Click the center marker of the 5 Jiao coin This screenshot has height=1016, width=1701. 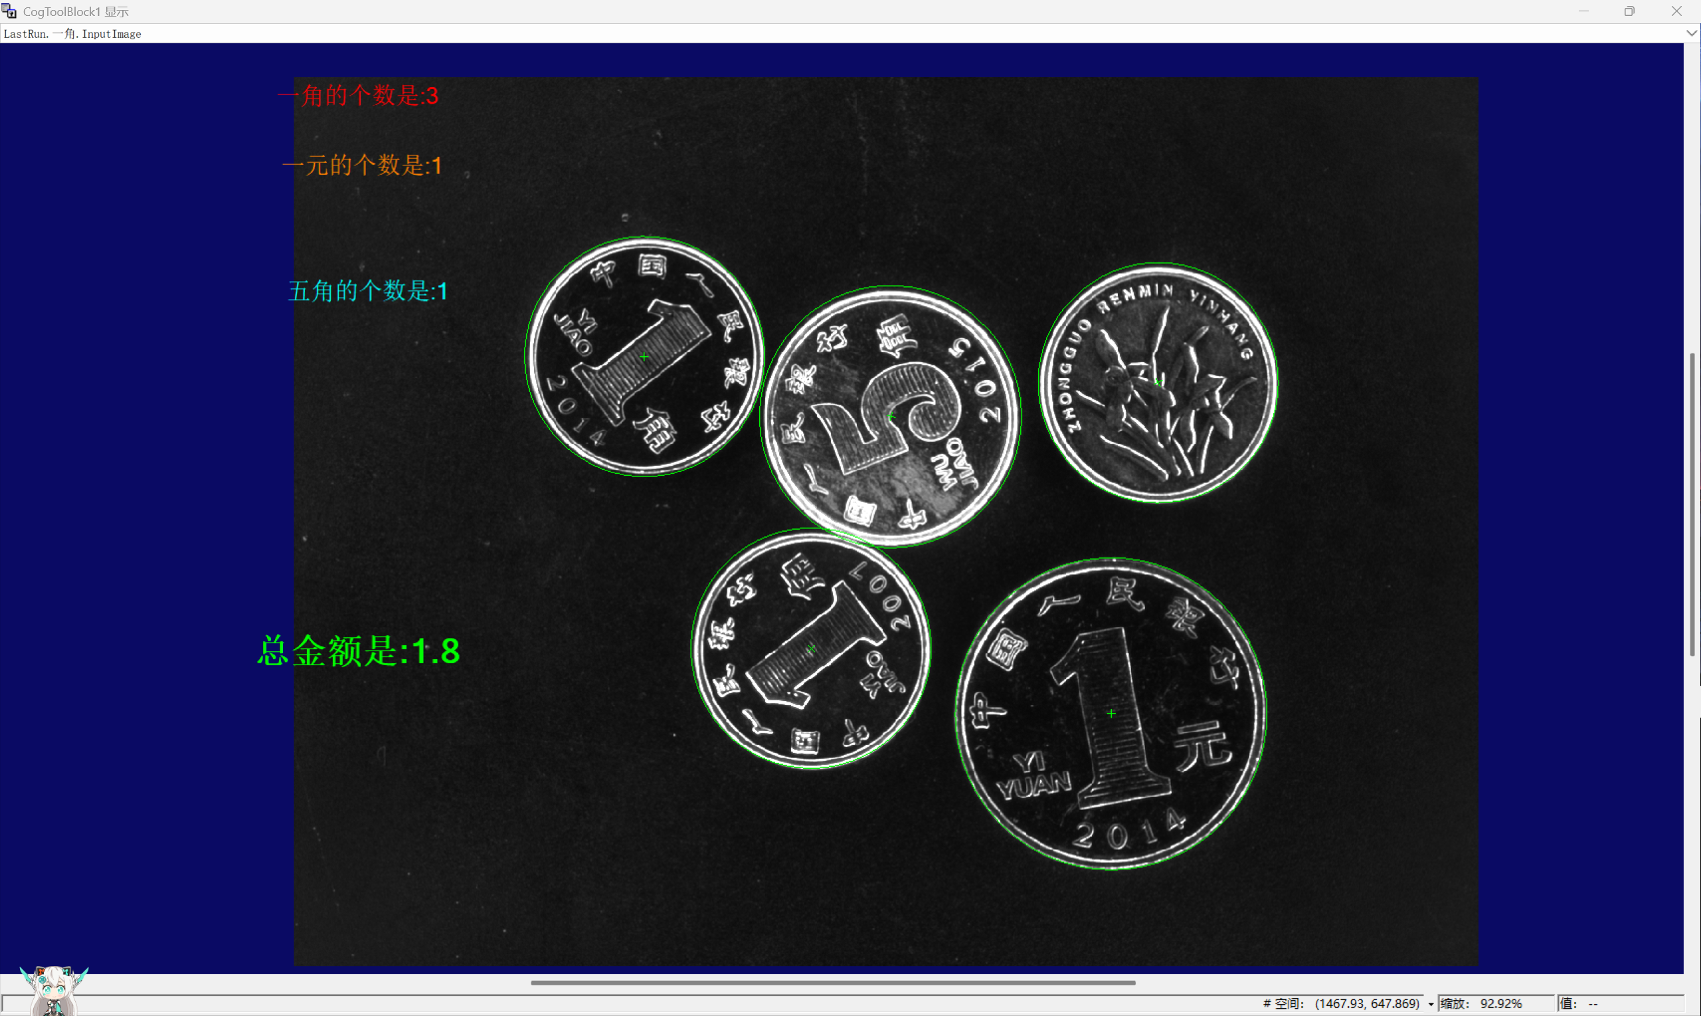[x=890, y=416]
